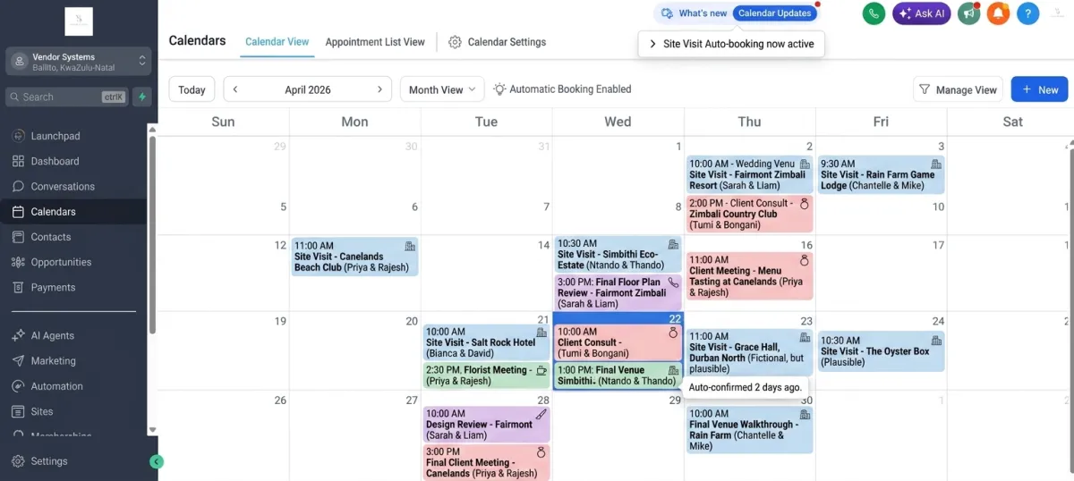The image size is (1074, 481).
Task: Open the Canelands Beach Club site visit event
Action: tap(355, 257)
